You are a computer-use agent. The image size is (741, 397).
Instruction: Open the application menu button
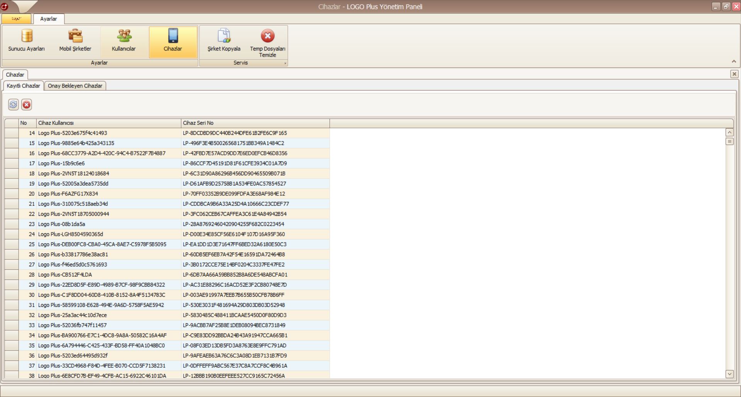coord(16,19)
